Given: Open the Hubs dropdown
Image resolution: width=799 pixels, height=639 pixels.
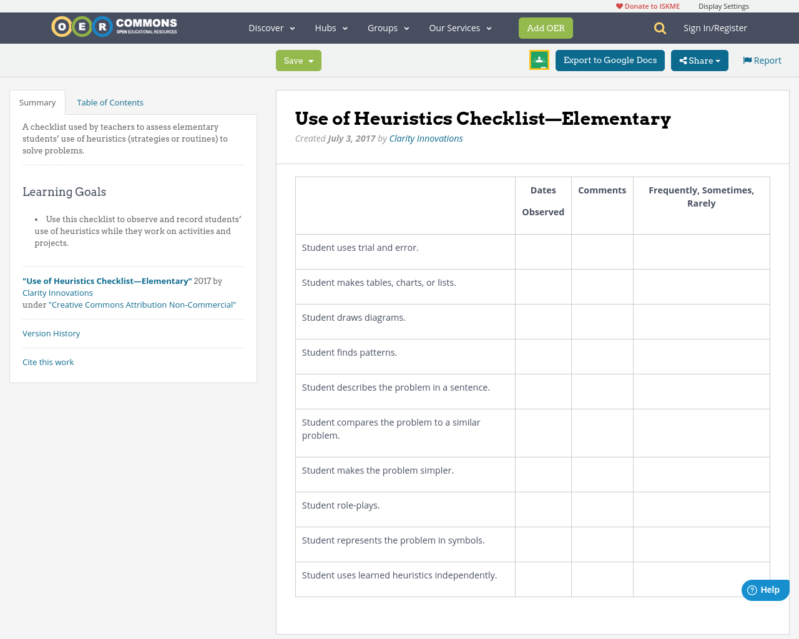Looking at the screenshot, I should (x=331, y=28).
